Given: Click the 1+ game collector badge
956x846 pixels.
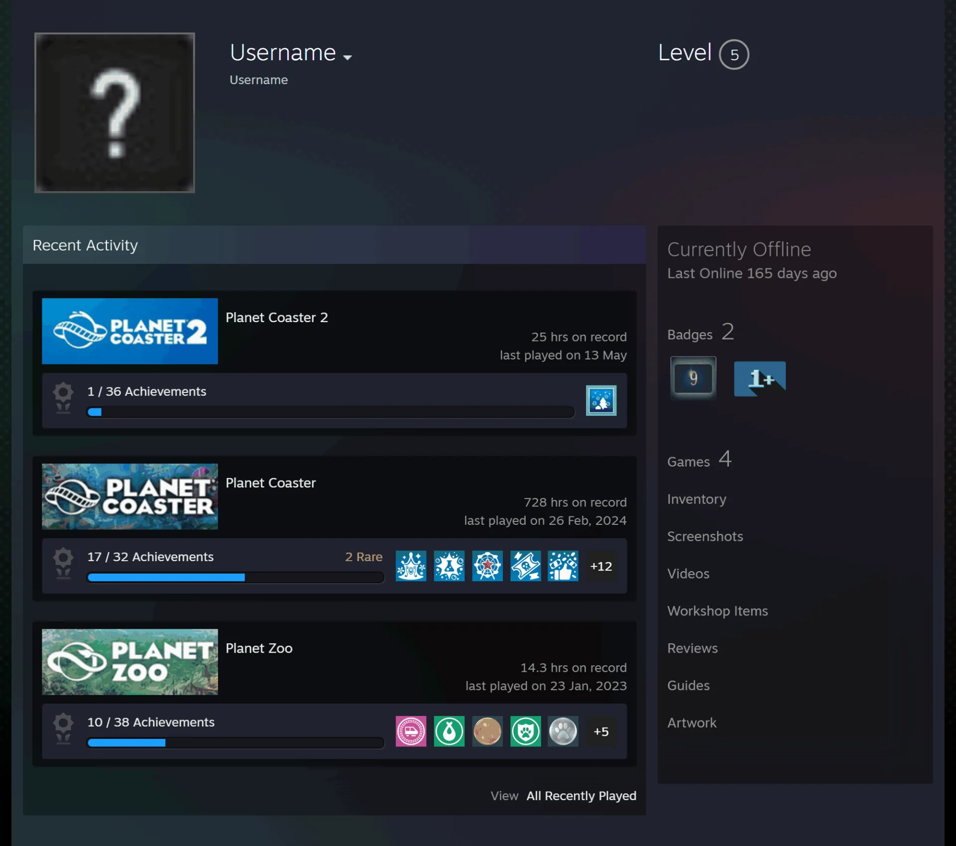Looking at the screenshot, I should click(x=760, y=378).
